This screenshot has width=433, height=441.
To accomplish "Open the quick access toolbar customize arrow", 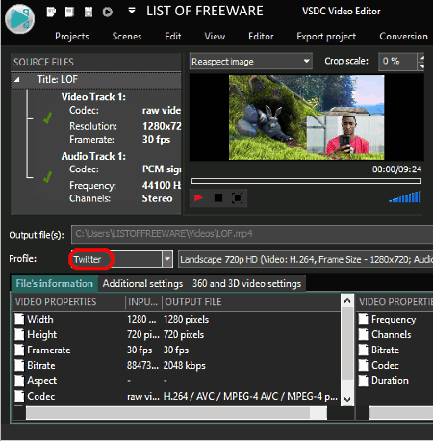I will 132,11.
